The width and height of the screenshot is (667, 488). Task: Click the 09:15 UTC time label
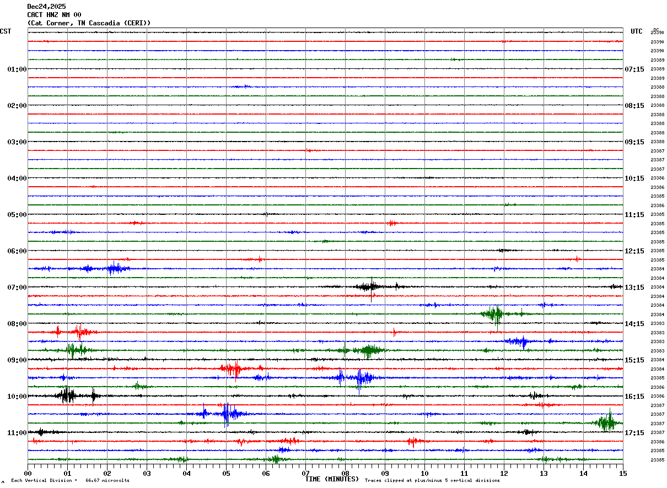tap(634, 142)
